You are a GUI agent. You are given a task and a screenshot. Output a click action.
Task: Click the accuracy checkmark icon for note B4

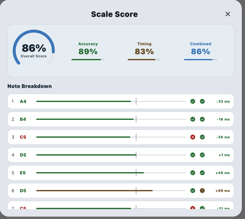[x=193, y=119]
